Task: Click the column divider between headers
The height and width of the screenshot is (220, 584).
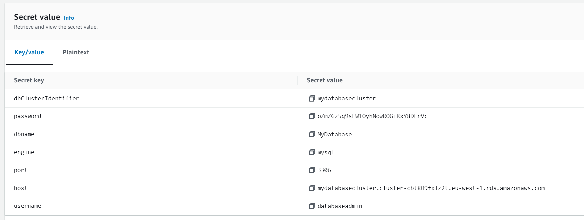Action: (297, 80)
